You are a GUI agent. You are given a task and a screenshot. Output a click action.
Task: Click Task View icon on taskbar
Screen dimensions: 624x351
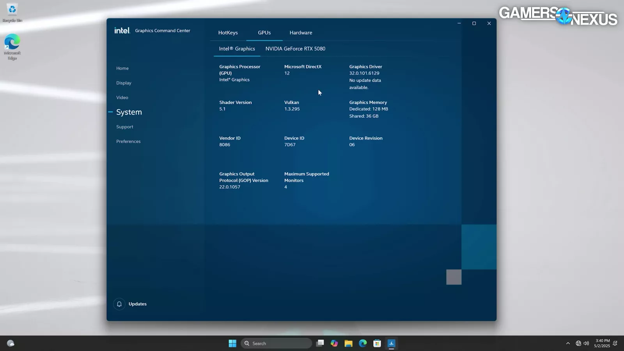pos(320,343)
